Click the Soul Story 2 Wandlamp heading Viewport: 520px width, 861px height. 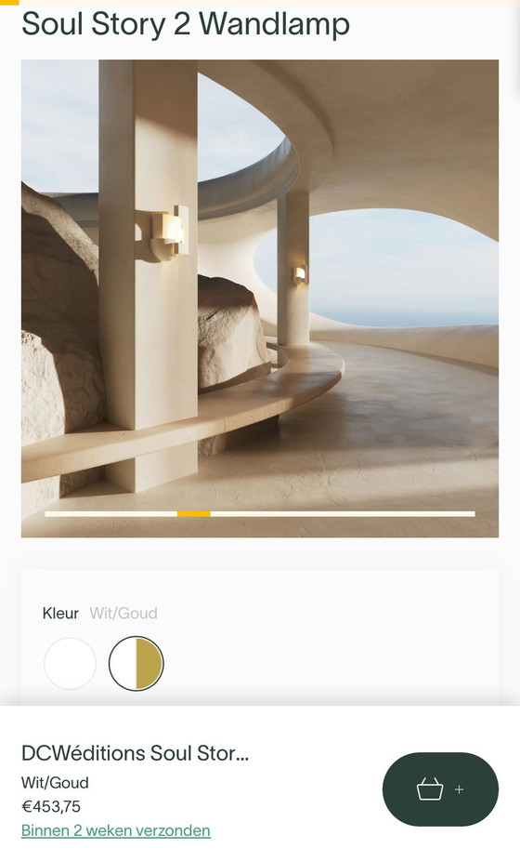(186, 25)
